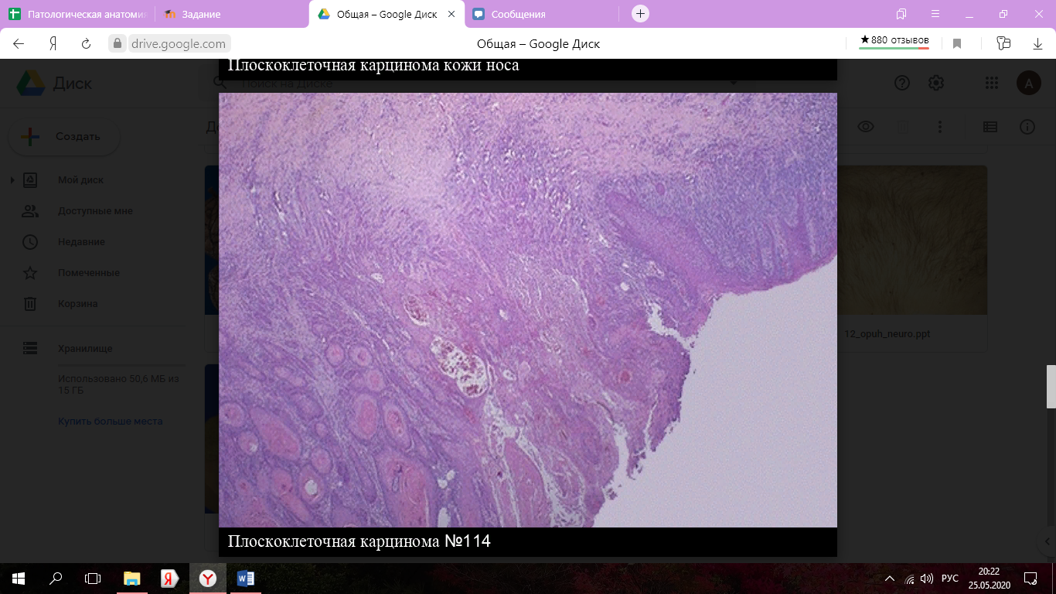The image size is (1056, 594).
Task: Open a new browser tab with plus
Action: (x=640, y=14)
